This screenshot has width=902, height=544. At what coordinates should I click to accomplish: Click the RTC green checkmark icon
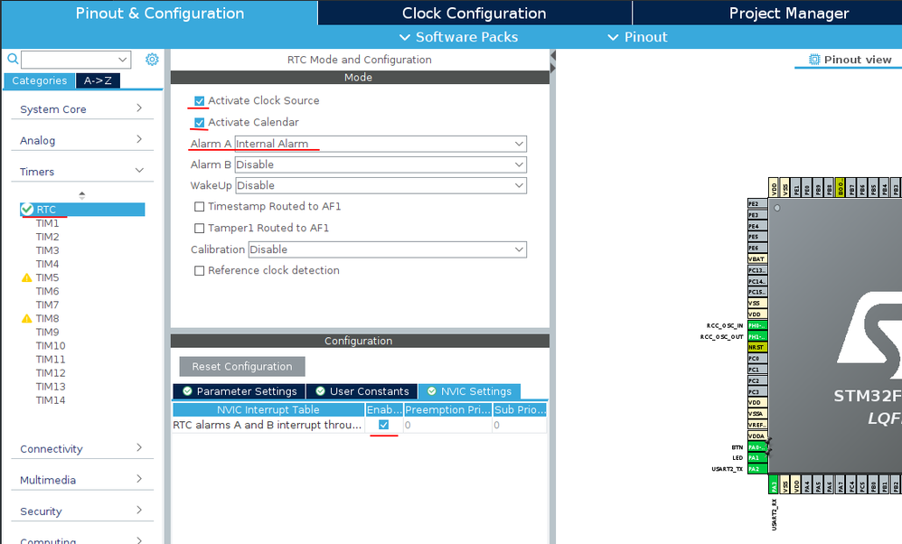point(27,209)
